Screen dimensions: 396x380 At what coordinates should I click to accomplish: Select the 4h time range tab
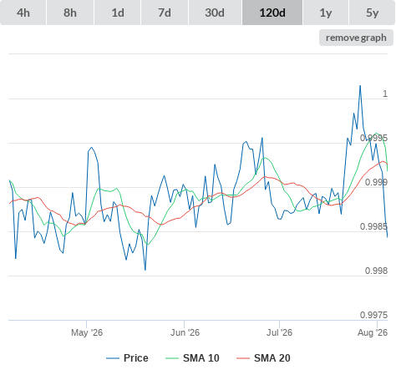click(x=23, y=13)
